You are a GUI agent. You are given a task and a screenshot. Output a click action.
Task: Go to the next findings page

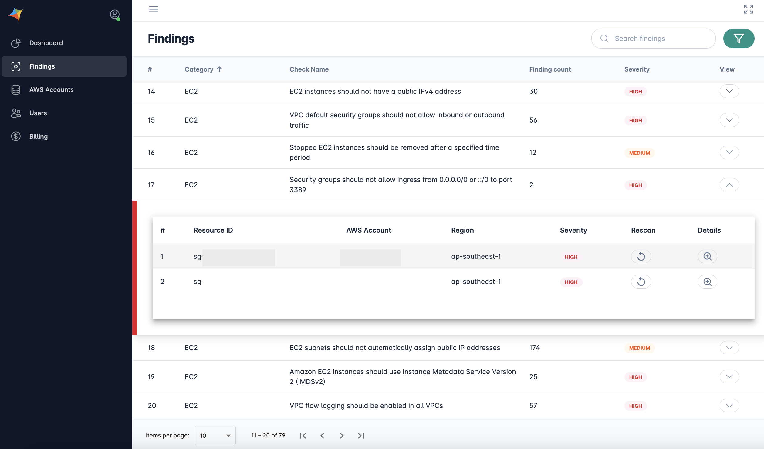pyautogui.click(x=342, y=436)
